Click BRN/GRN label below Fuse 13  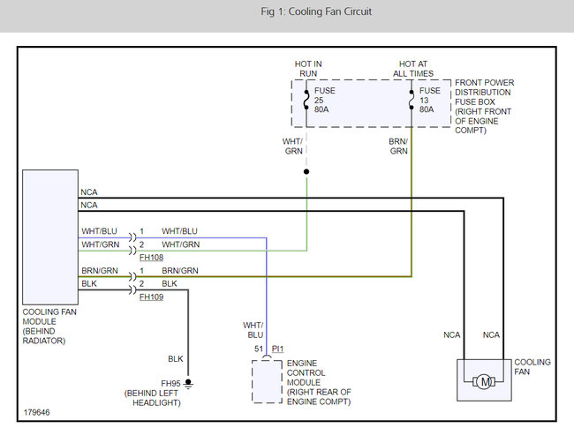point(398,146)
